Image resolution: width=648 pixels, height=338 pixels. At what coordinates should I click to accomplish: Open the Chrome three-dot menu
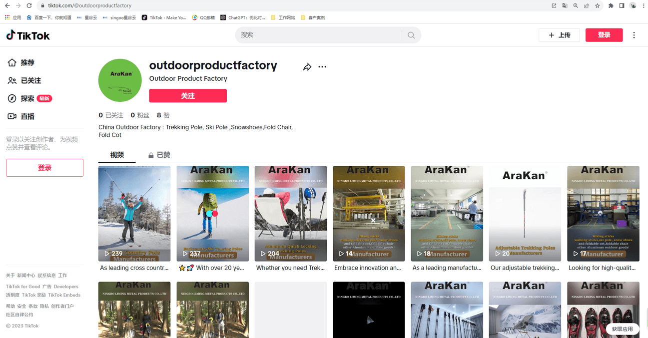[x=643, y=5]
